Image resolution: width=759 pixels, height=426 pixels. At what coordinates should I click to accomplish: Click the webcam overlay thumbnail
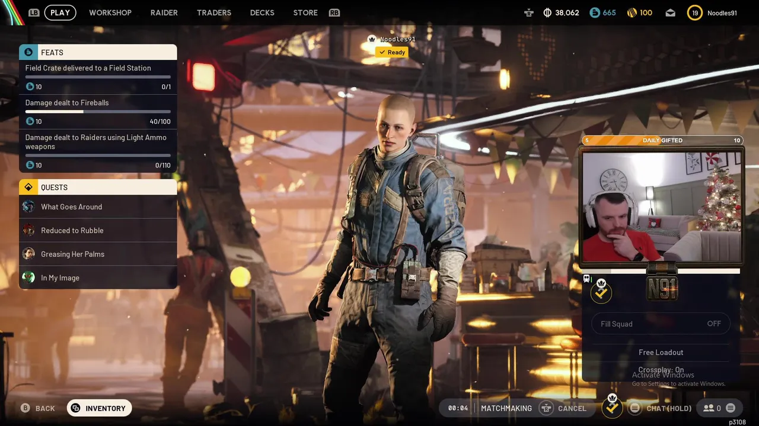(x=661, y=206)
